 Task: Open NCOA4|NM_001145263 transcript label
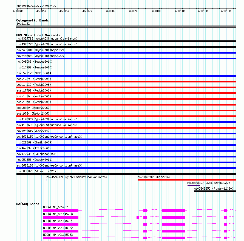58,235
